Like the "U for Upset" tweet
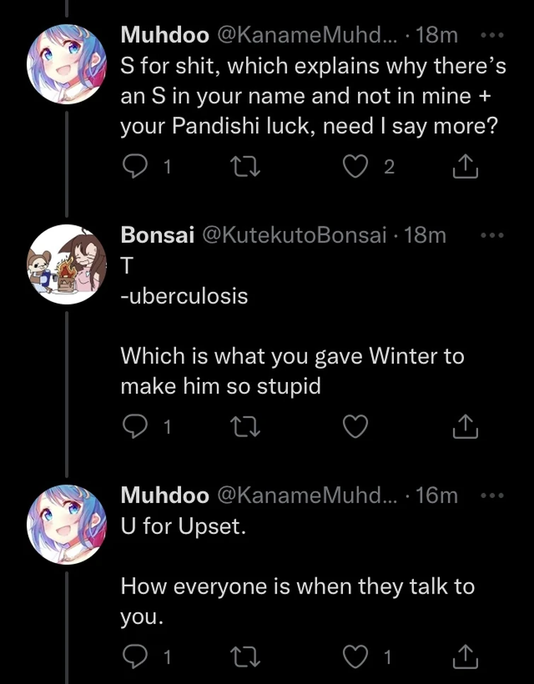 pyautogui.click(x=354, y=657)
